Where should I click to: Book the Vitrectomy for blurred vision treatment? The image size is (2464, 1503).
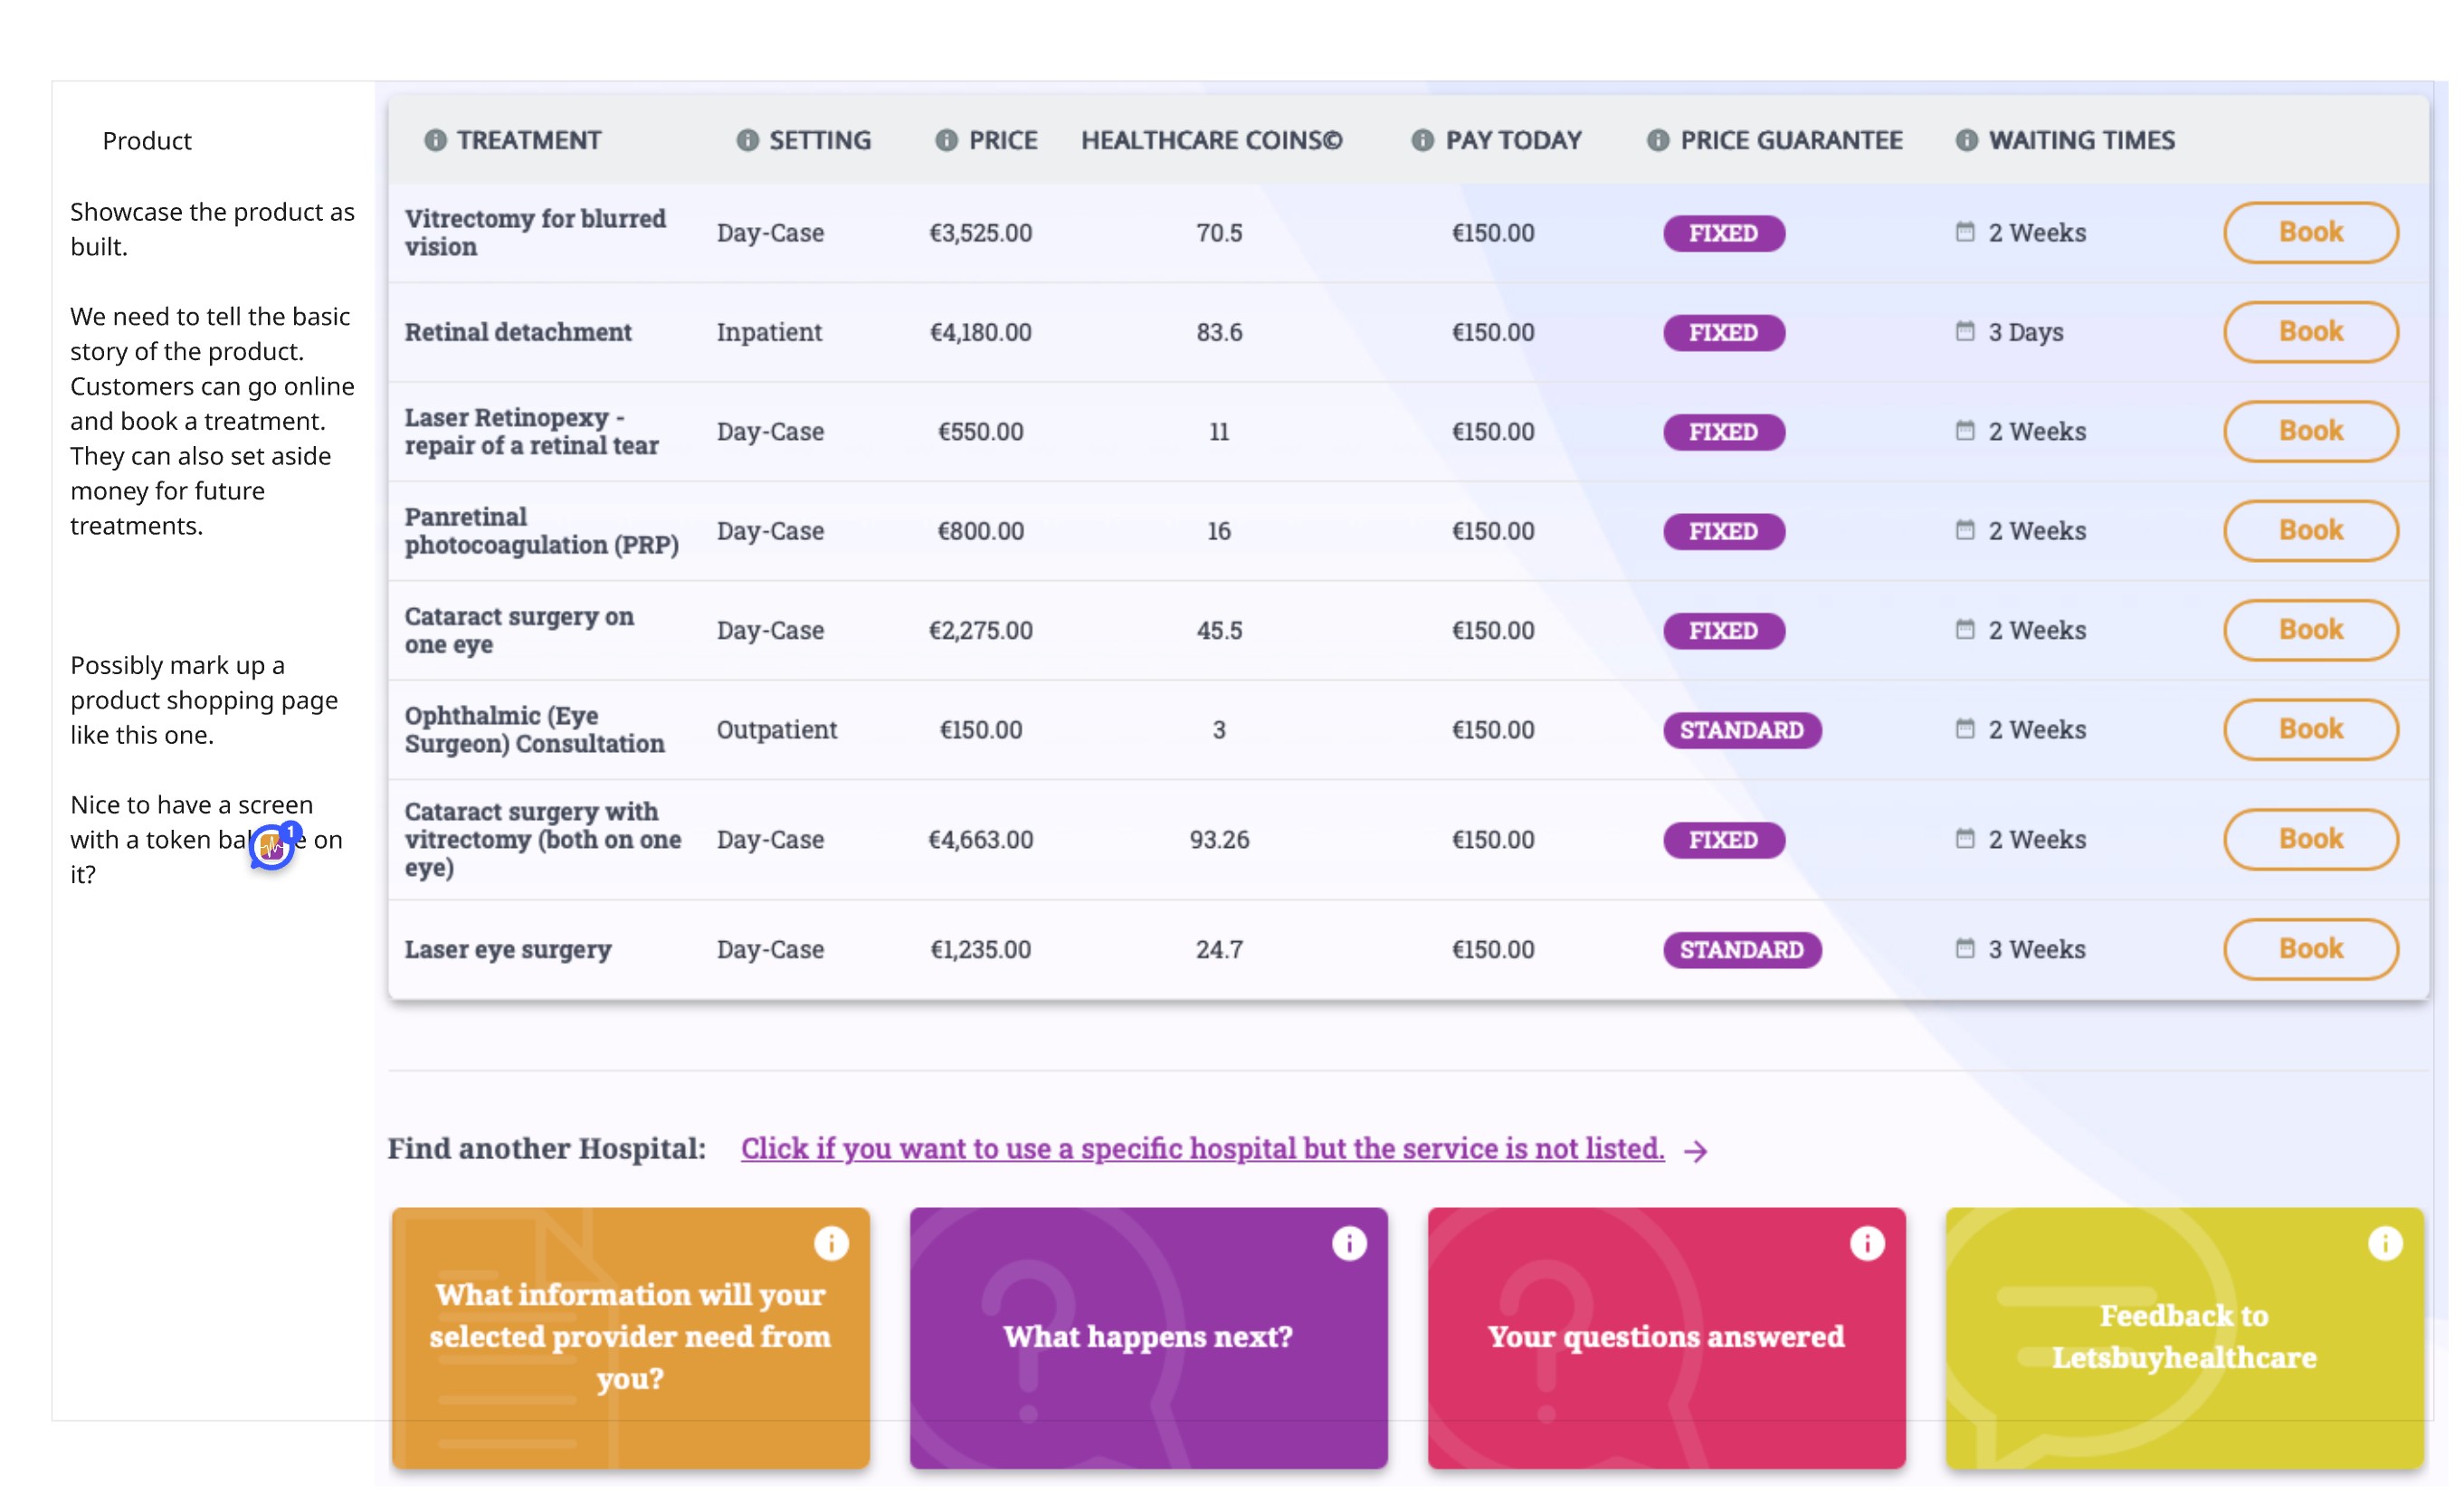click(2310, 232)
